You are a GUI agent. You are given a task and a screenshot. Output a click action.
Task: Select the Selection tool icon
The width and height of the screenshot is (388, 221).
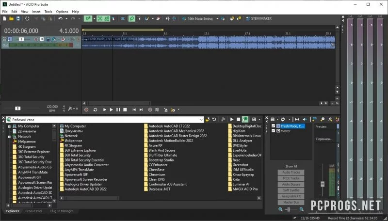tap(139, 18)
